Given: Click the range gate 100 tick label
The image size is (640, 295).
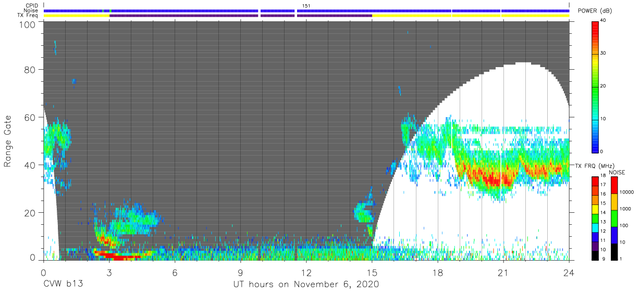Looking at the screenshot, I should pos(27,24).
